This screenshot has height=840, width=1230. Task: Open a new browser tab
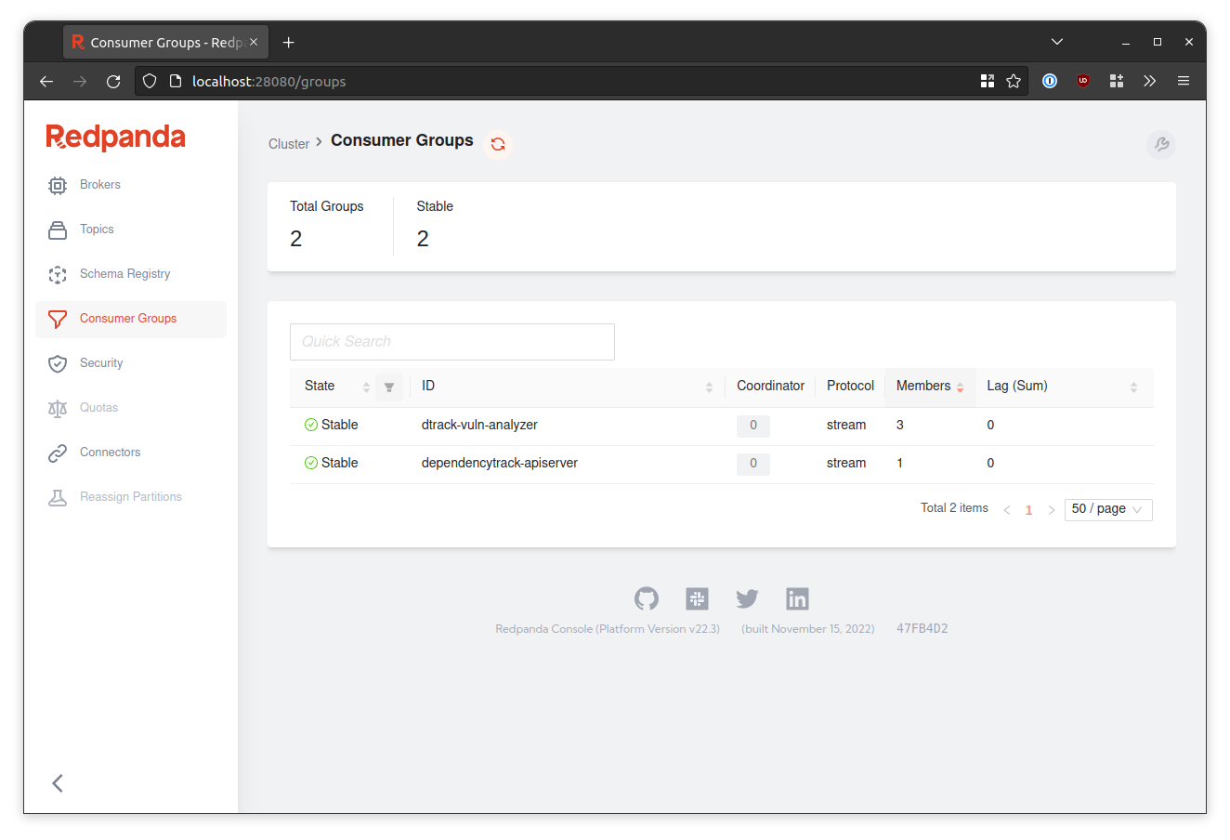(289, 43)
